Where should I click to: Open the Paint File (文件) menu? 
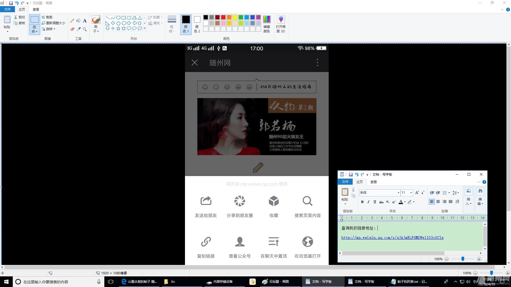(7, 9)
